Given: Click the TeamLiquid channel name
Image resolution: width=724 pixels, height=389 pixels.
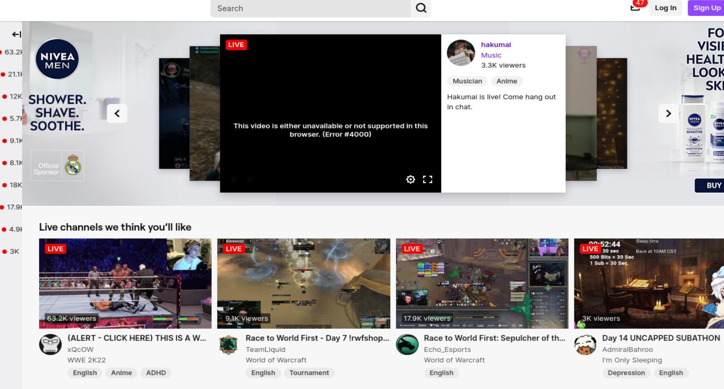Looking at the screenshot, I should [265, 349].
